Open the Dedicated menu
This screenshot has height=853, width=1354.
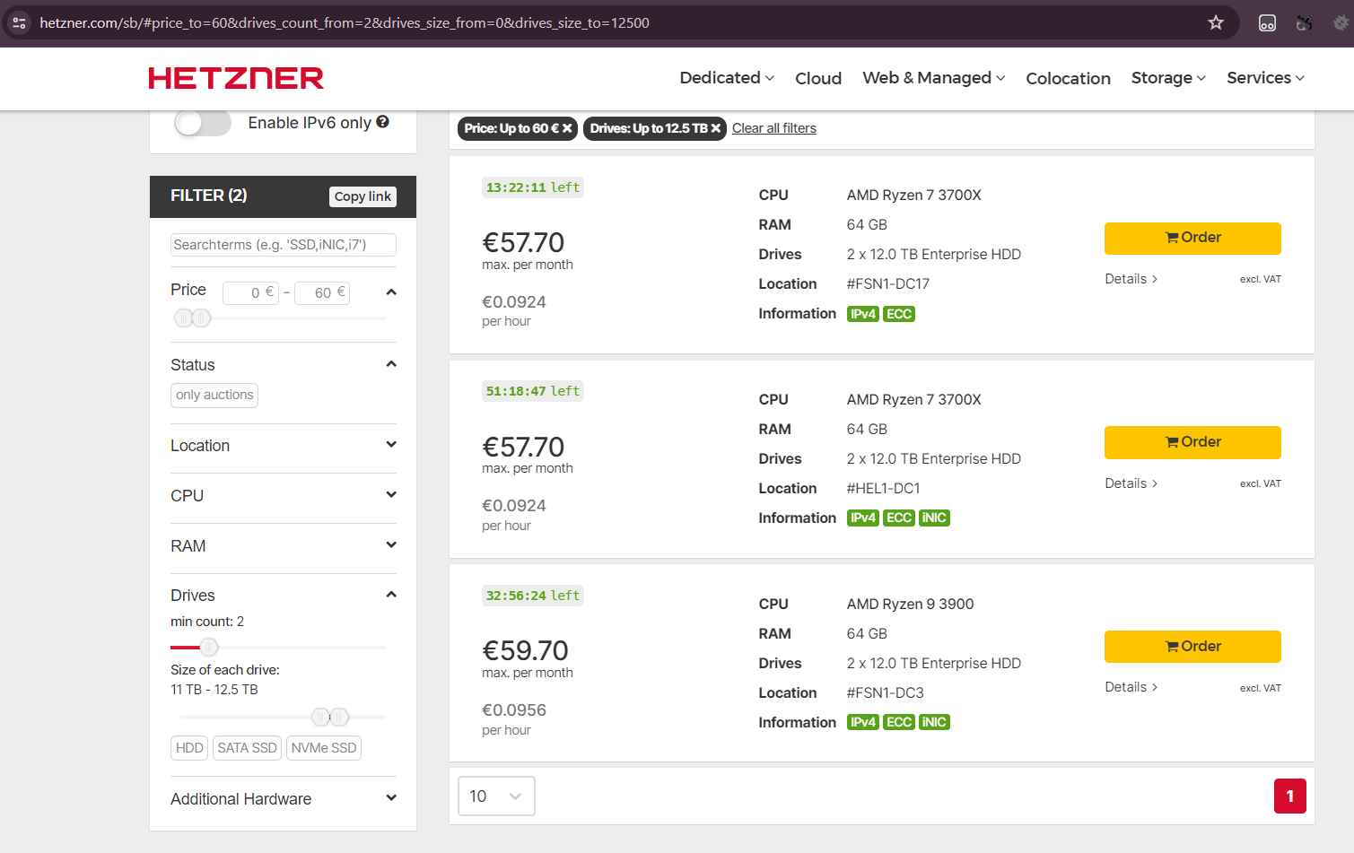pos(727,78)
